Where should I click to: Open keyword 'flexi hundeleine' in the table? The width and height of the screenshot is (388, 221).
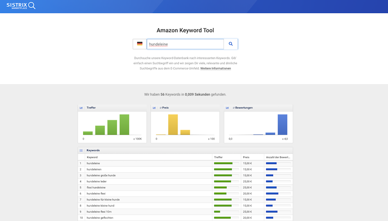[x=96, y=187]
